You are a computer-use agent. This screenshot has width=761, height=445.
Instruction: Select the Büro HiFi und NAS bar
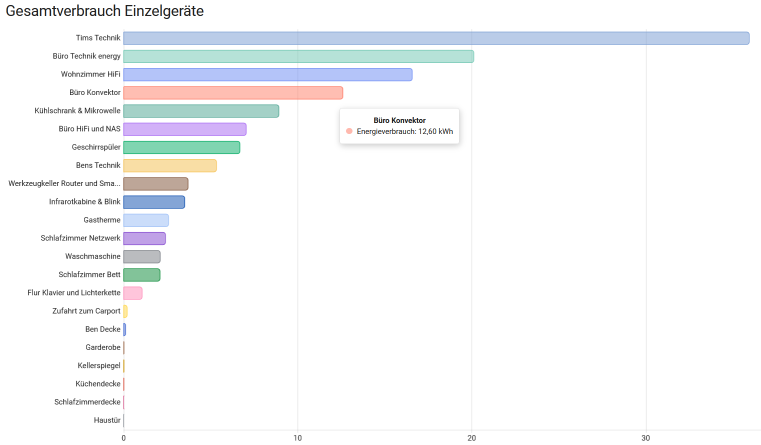tap(185, 129)
